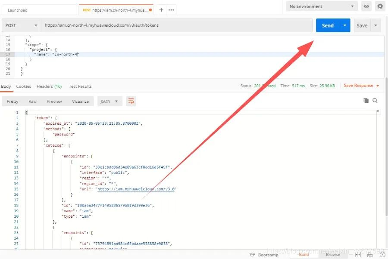The height and width of the screenshot is (259, 388).
Task: Open the help question mark icon
Action: point(382,255)
